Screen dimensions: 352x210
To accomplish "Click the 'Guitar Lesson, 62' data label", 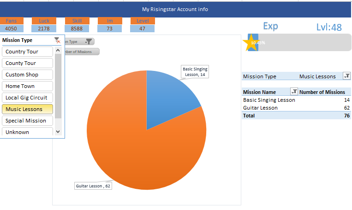I will click(x=93, y=186).
